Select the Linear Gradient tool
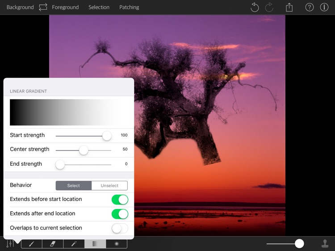335x251 pixels. point(95,244)
